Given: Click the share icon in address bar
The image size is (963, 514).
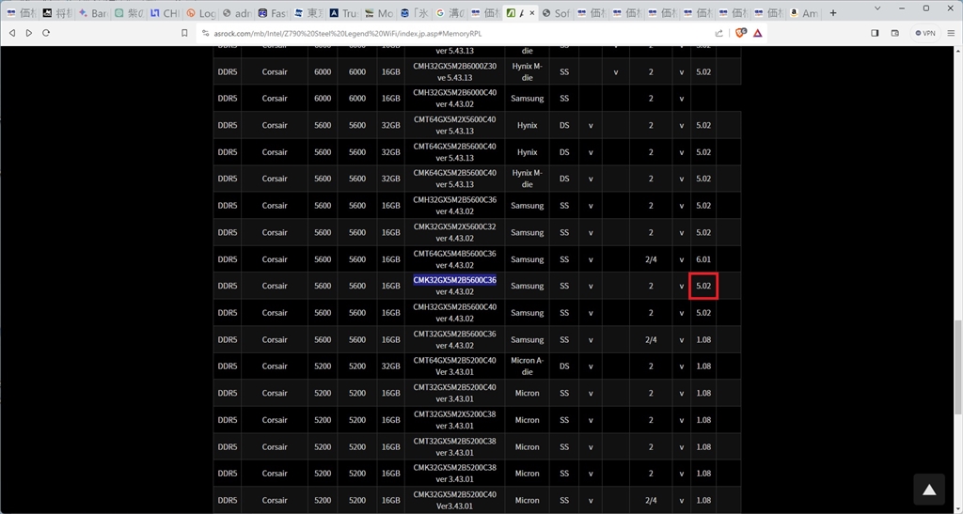Looking at the screenshot, I should [718, 33].
